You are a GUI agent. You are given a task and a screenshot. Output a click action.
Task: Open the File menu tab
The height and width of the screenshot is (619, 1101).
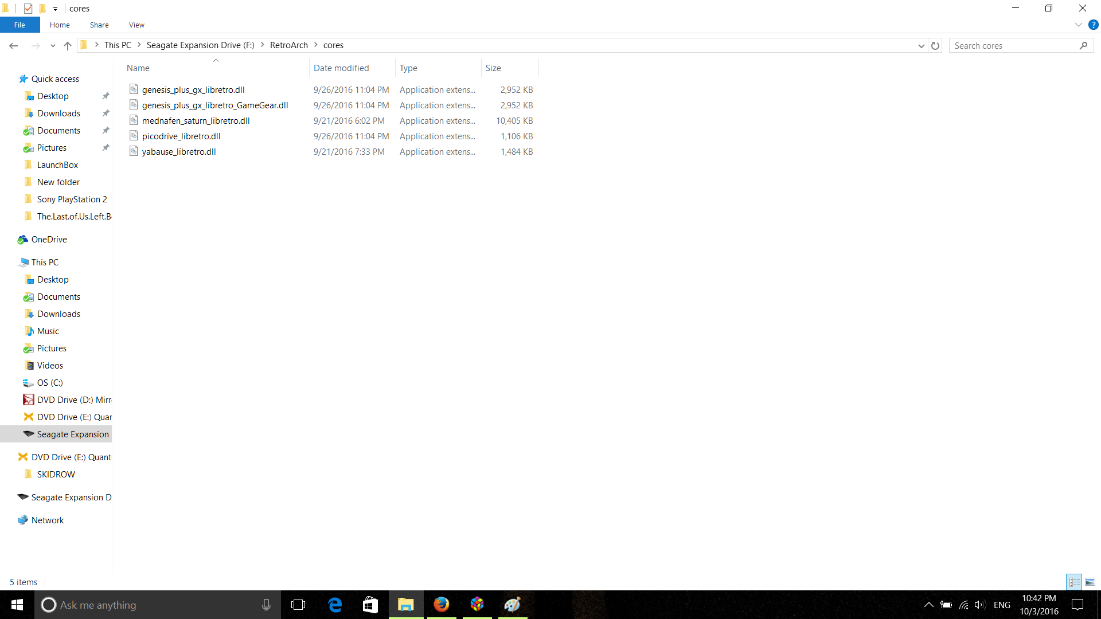pos(19,25)
